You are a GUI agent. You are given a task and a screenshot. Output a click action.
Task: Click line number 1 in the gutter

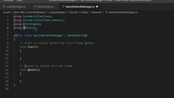8,16
